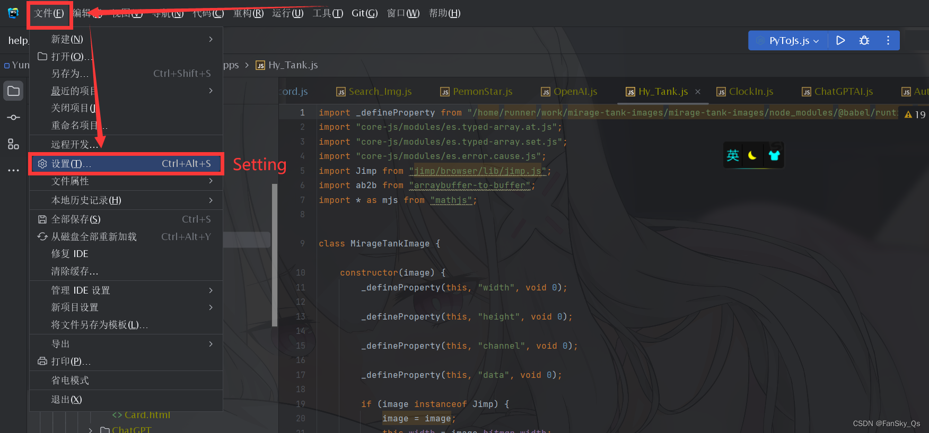Expand the ChatGPT folder in tree
This screenshot has width=929, height=433.
(91, 430)
